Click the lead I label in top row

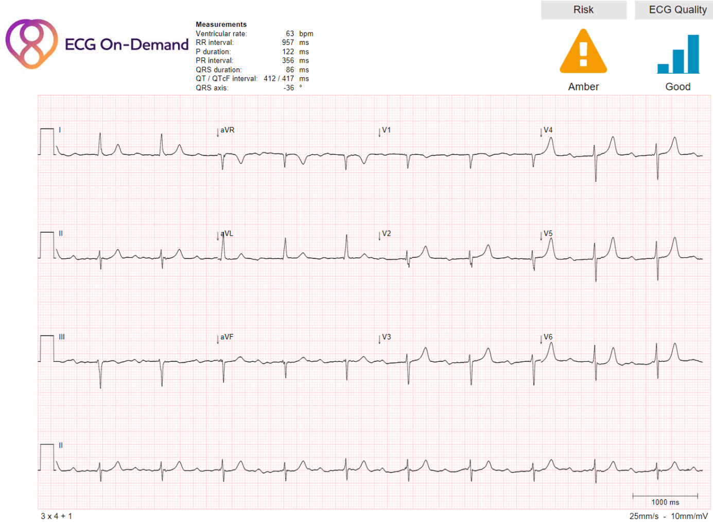[60, 130]
